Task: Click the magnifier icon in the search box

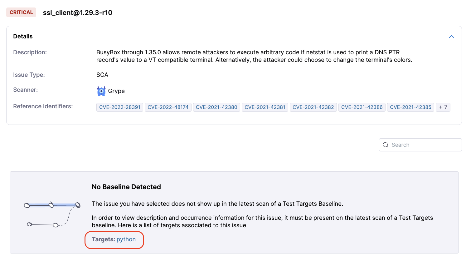Action: [x=386, y=145]
